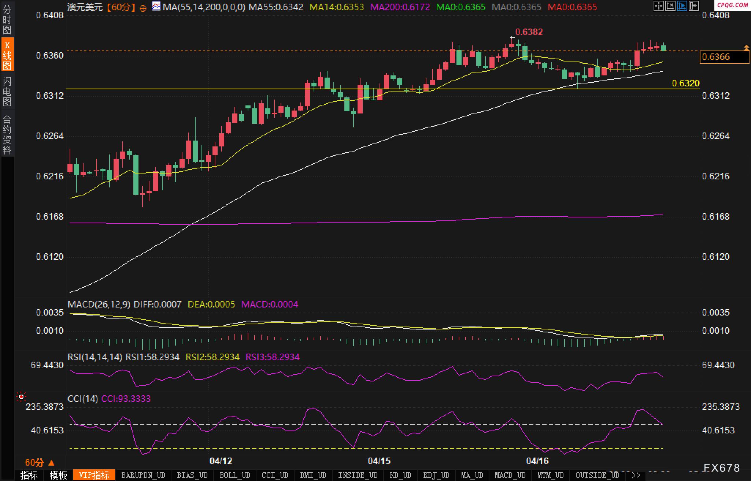Toggle the blue chart auto-scroll icon

click(x=682, y=6)
